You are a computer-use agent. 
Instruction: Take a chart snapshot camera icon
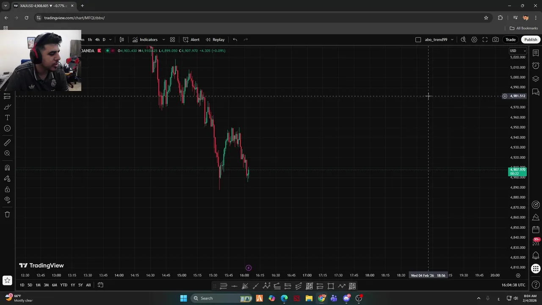[495, 39]
